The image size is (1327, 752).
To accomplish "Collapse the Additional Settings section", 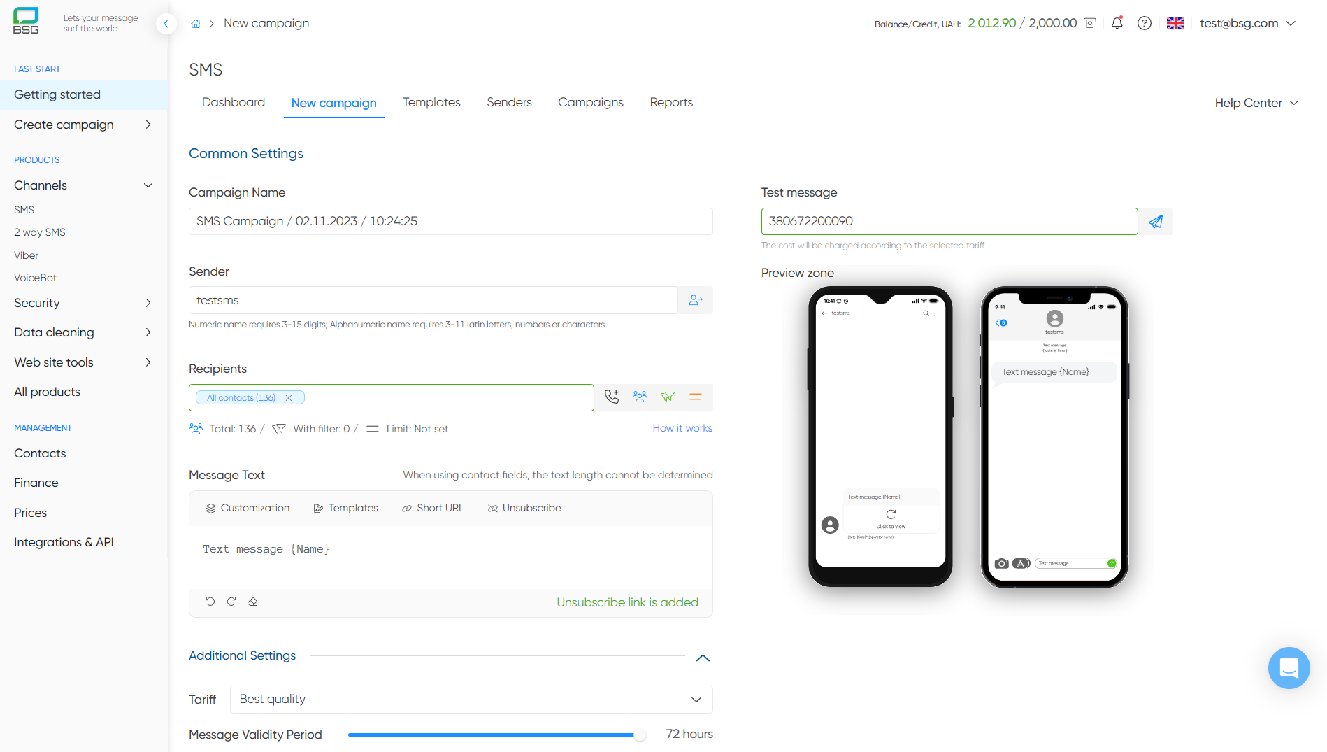I will click(x=703, y=658).
